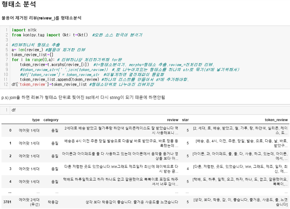This screenshot has width=290, height=209.
Task: Click row index 3781 in dataframe
Action: tap(7, 202)
